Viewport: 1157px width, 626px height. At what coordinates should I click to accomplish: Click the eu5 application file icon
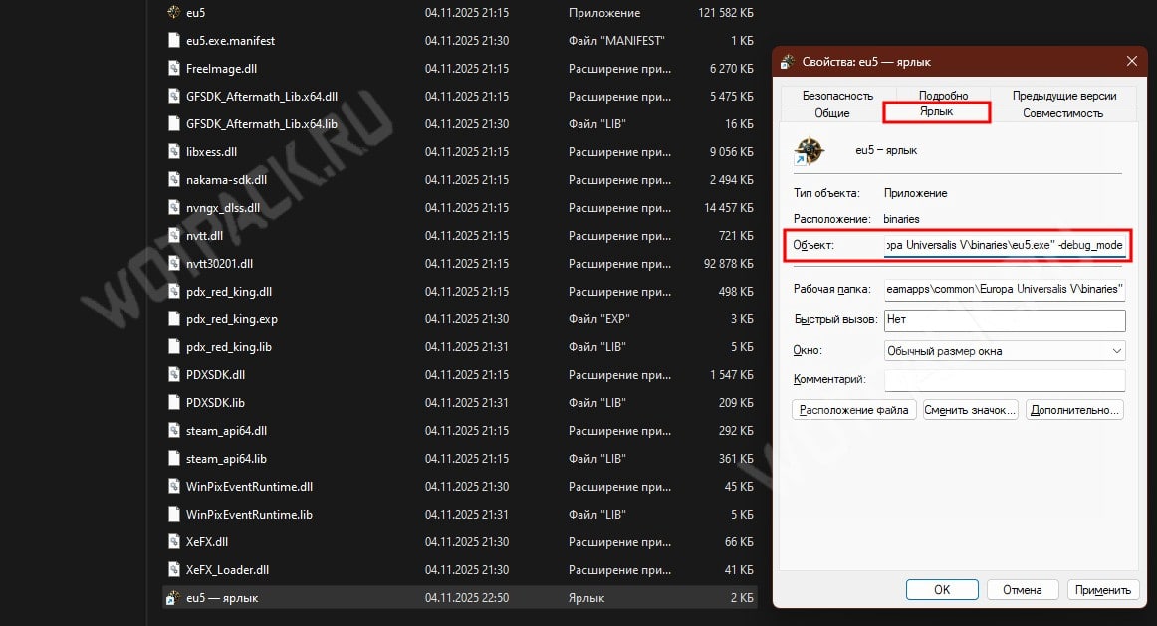173,13
